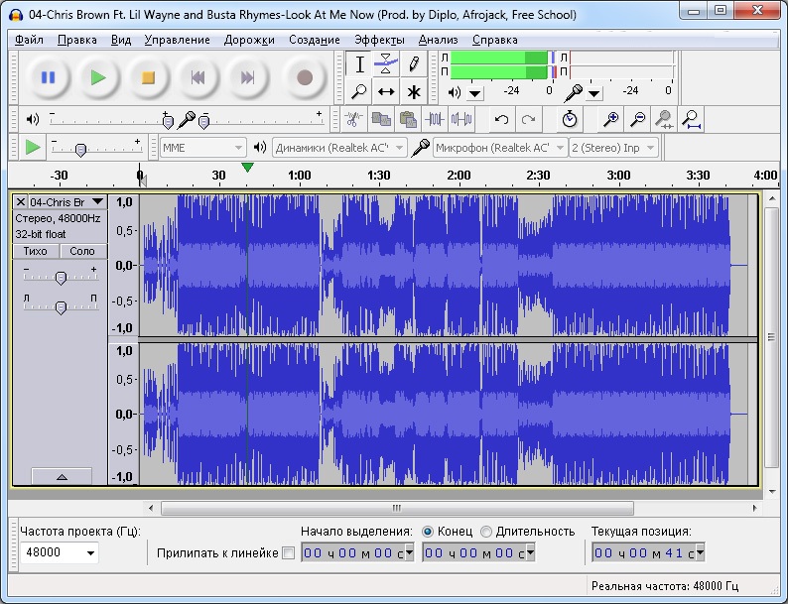Click the track 'Тихо' mute button
The height and width of the screenshot is (604, 788).
[x=36, y=251]
